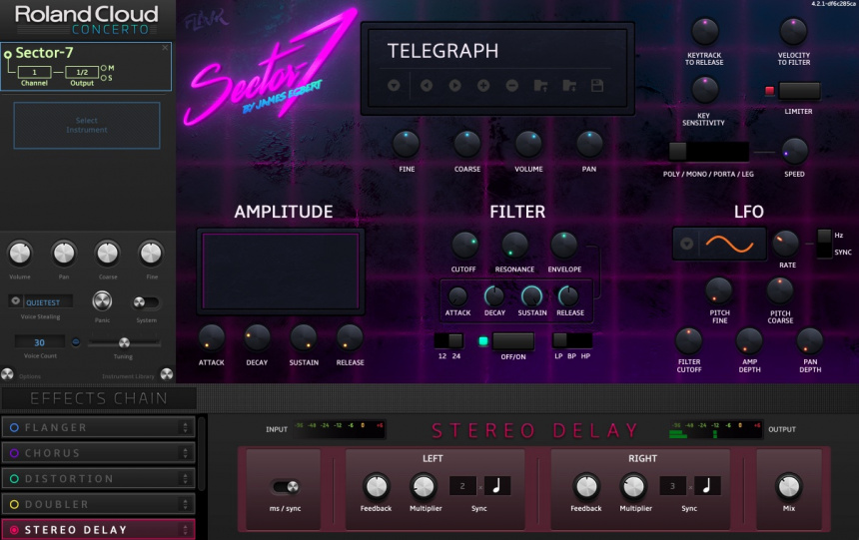The height and width of the screenshot is (540, 859).
Task: Click the amplitude Release knob
Action: tap(350, 338)
